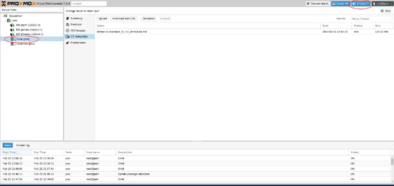Click local-lvm (pve) storage disk icon
Image resolution: width=394 pixels, height=186 pixels.
[12, 44]
